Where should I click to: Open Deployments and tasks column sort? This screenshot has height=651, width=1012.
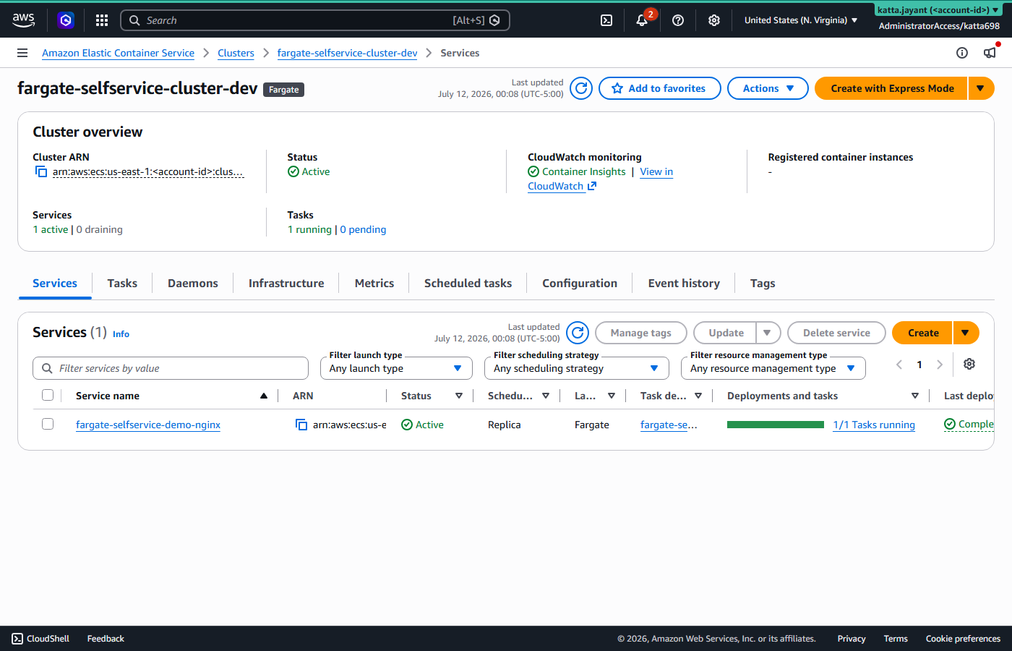click(x=915, y=396)
